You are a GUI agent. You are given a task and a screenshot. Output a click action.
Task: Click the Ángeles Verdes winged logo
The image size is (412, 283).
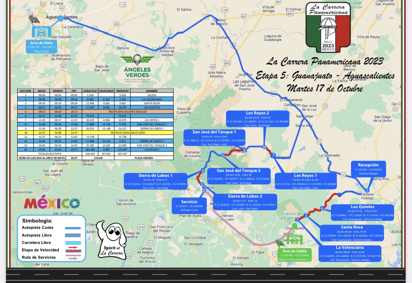coord(137,59)
